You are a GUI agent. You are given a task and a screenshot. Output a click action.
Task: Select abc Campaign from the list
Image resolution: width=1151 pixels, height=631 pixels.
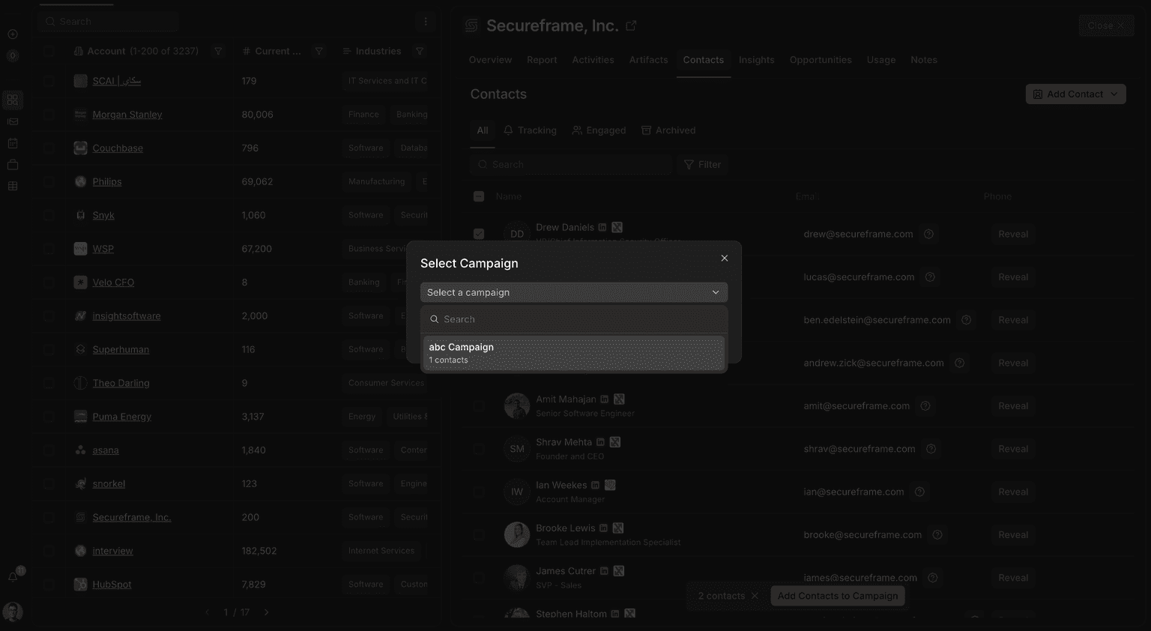573,352
